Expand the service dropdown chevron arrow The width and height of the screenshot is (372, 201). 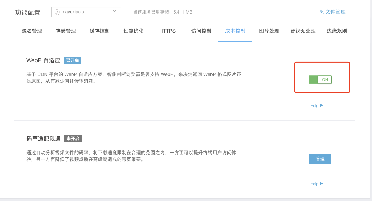tap(114, 12)
